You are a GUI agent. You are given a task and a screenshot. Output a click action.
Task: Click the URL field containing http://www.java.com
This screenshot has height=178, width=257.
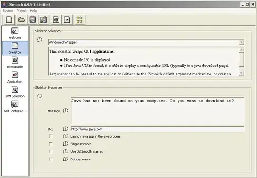pos(158,129)
